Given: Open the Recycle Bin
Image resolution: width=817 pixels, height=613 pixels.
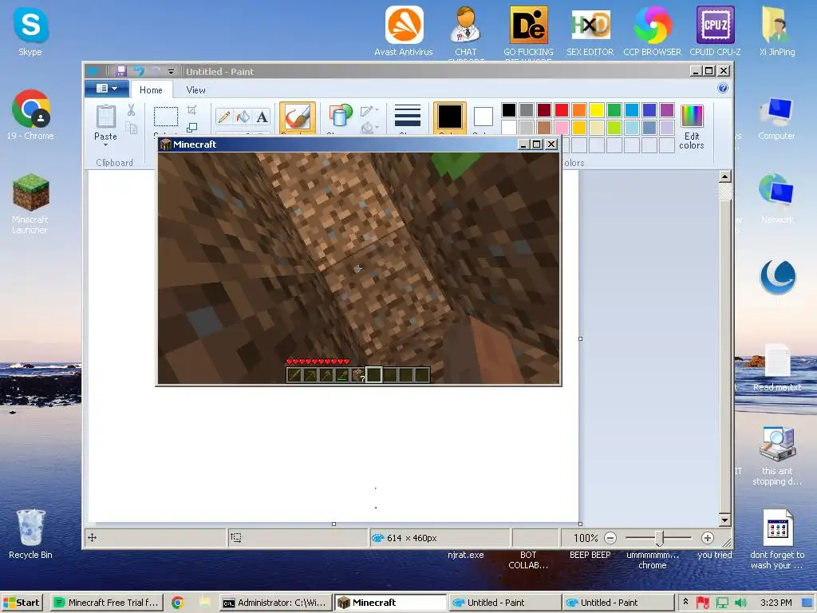Looking at the screenshot, I should coord(31,534).
